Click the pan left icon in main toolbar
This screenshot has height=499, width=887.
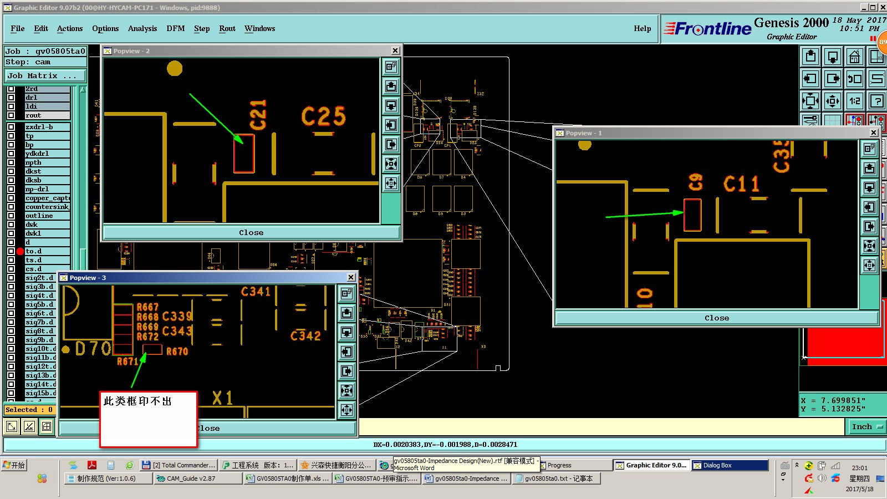tap(810, 79)
